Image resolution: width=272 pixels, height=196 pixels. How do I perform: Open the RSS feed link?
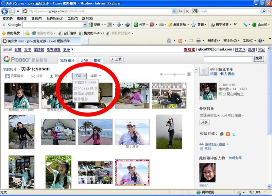pos(208,149)
